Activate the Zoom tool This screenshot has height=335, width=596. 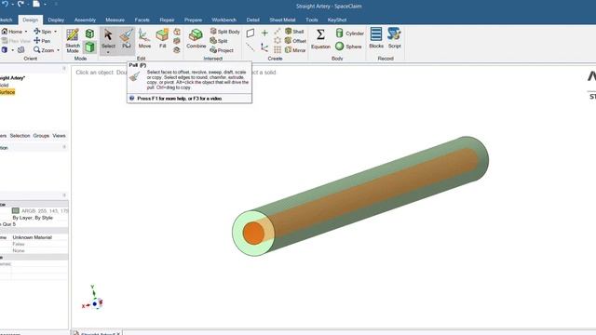(44, 49)
